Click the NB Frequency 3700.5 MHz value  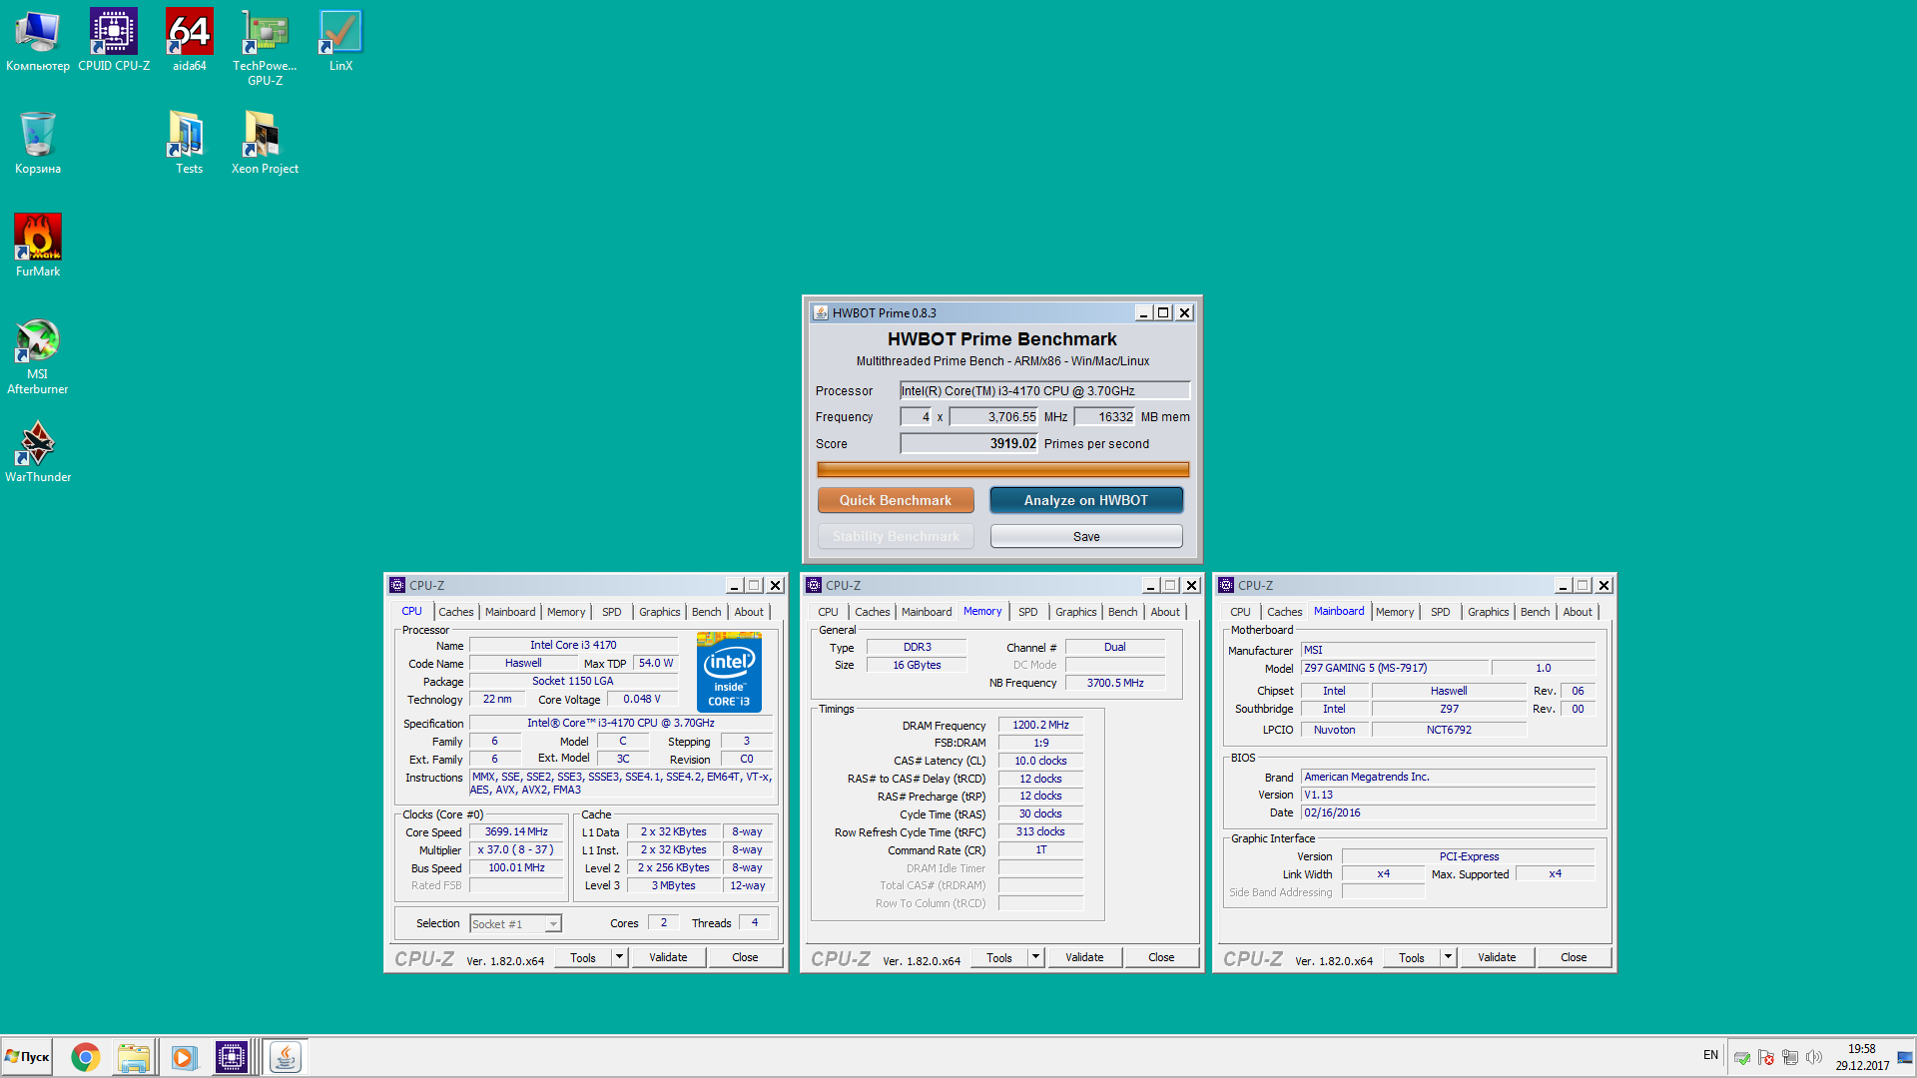pyautogui.click(x=1115, y=683)
